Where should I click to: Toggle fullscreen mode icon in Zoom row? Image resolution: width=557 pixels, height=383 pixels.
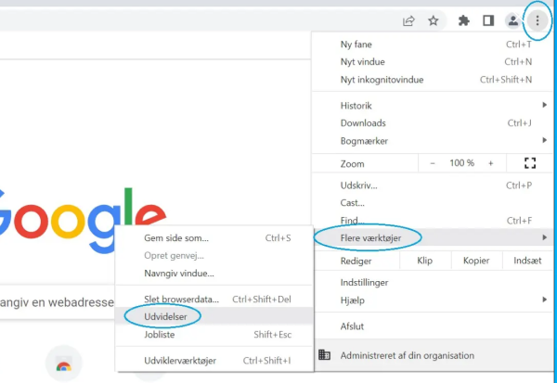[530, 163]
